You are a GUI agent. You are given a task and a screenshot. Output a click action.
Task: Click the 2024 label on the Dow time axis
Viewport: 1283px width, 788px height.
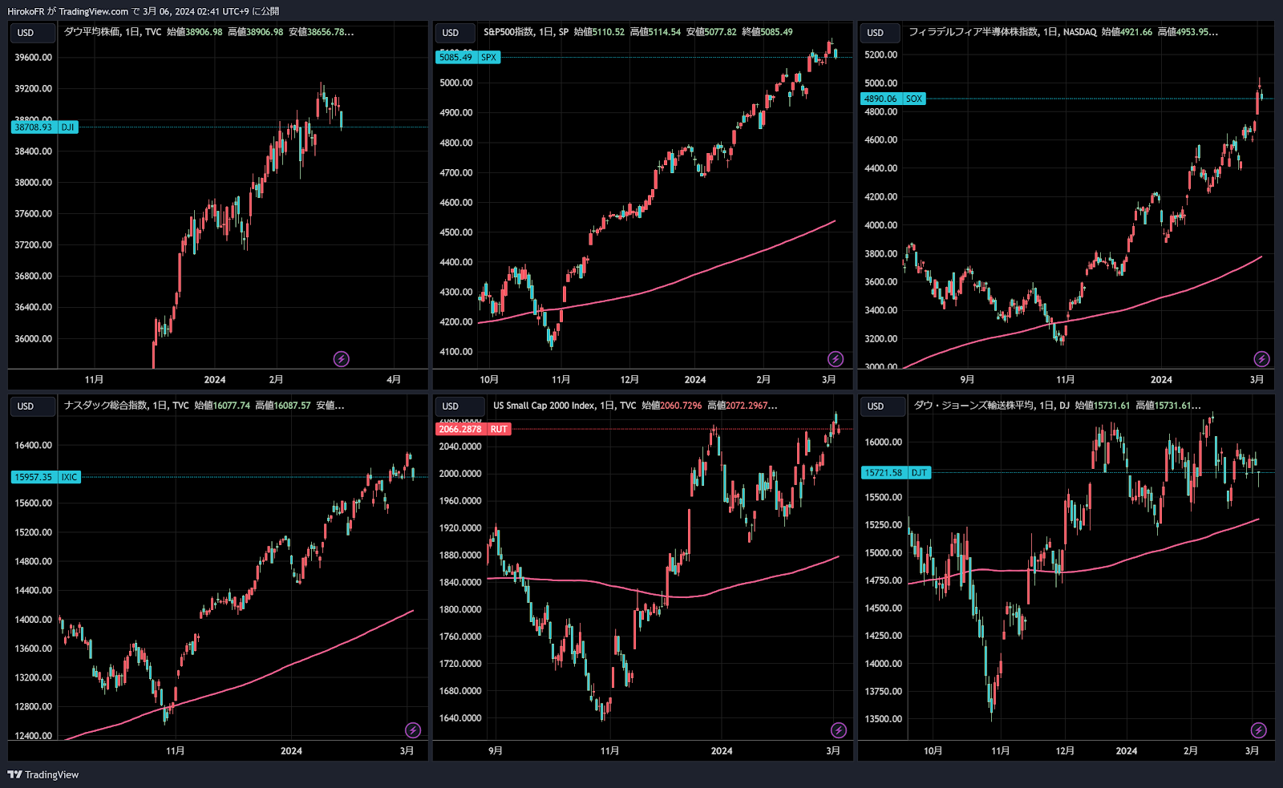tap(214, 380)
